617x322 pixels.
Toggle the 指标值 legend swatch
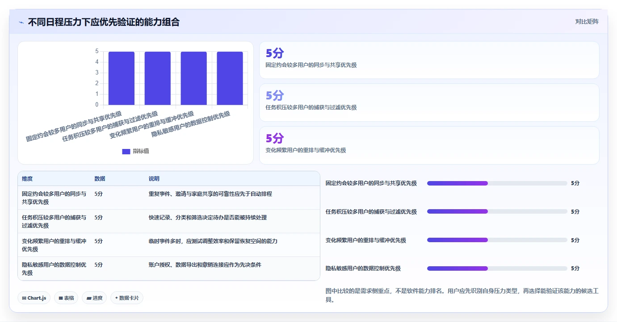(x=126, y=151)
